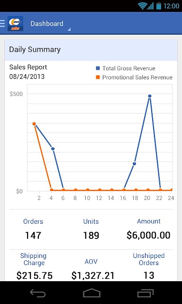Open the Orders count 147

[33, 236]
